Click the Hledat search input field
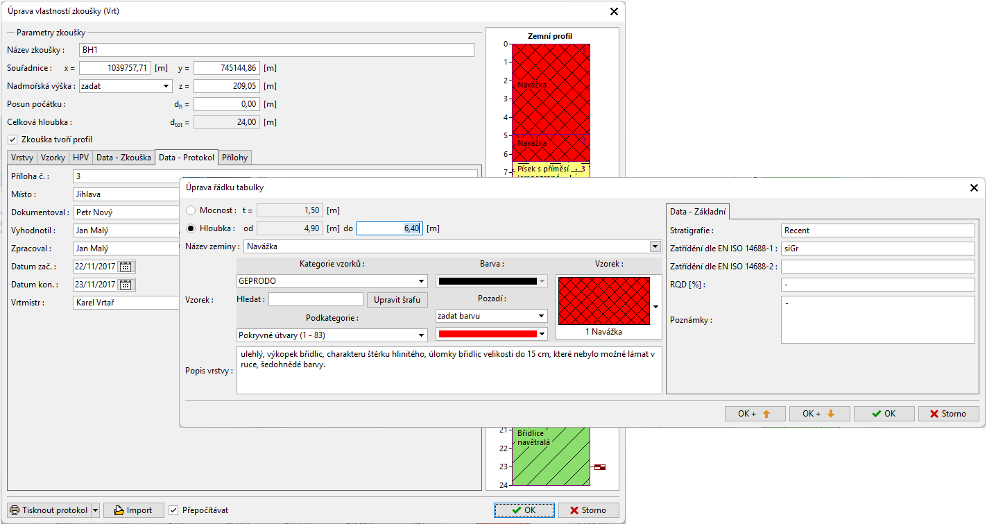Viewport: 987px width, 529px height. click(316, 300)
